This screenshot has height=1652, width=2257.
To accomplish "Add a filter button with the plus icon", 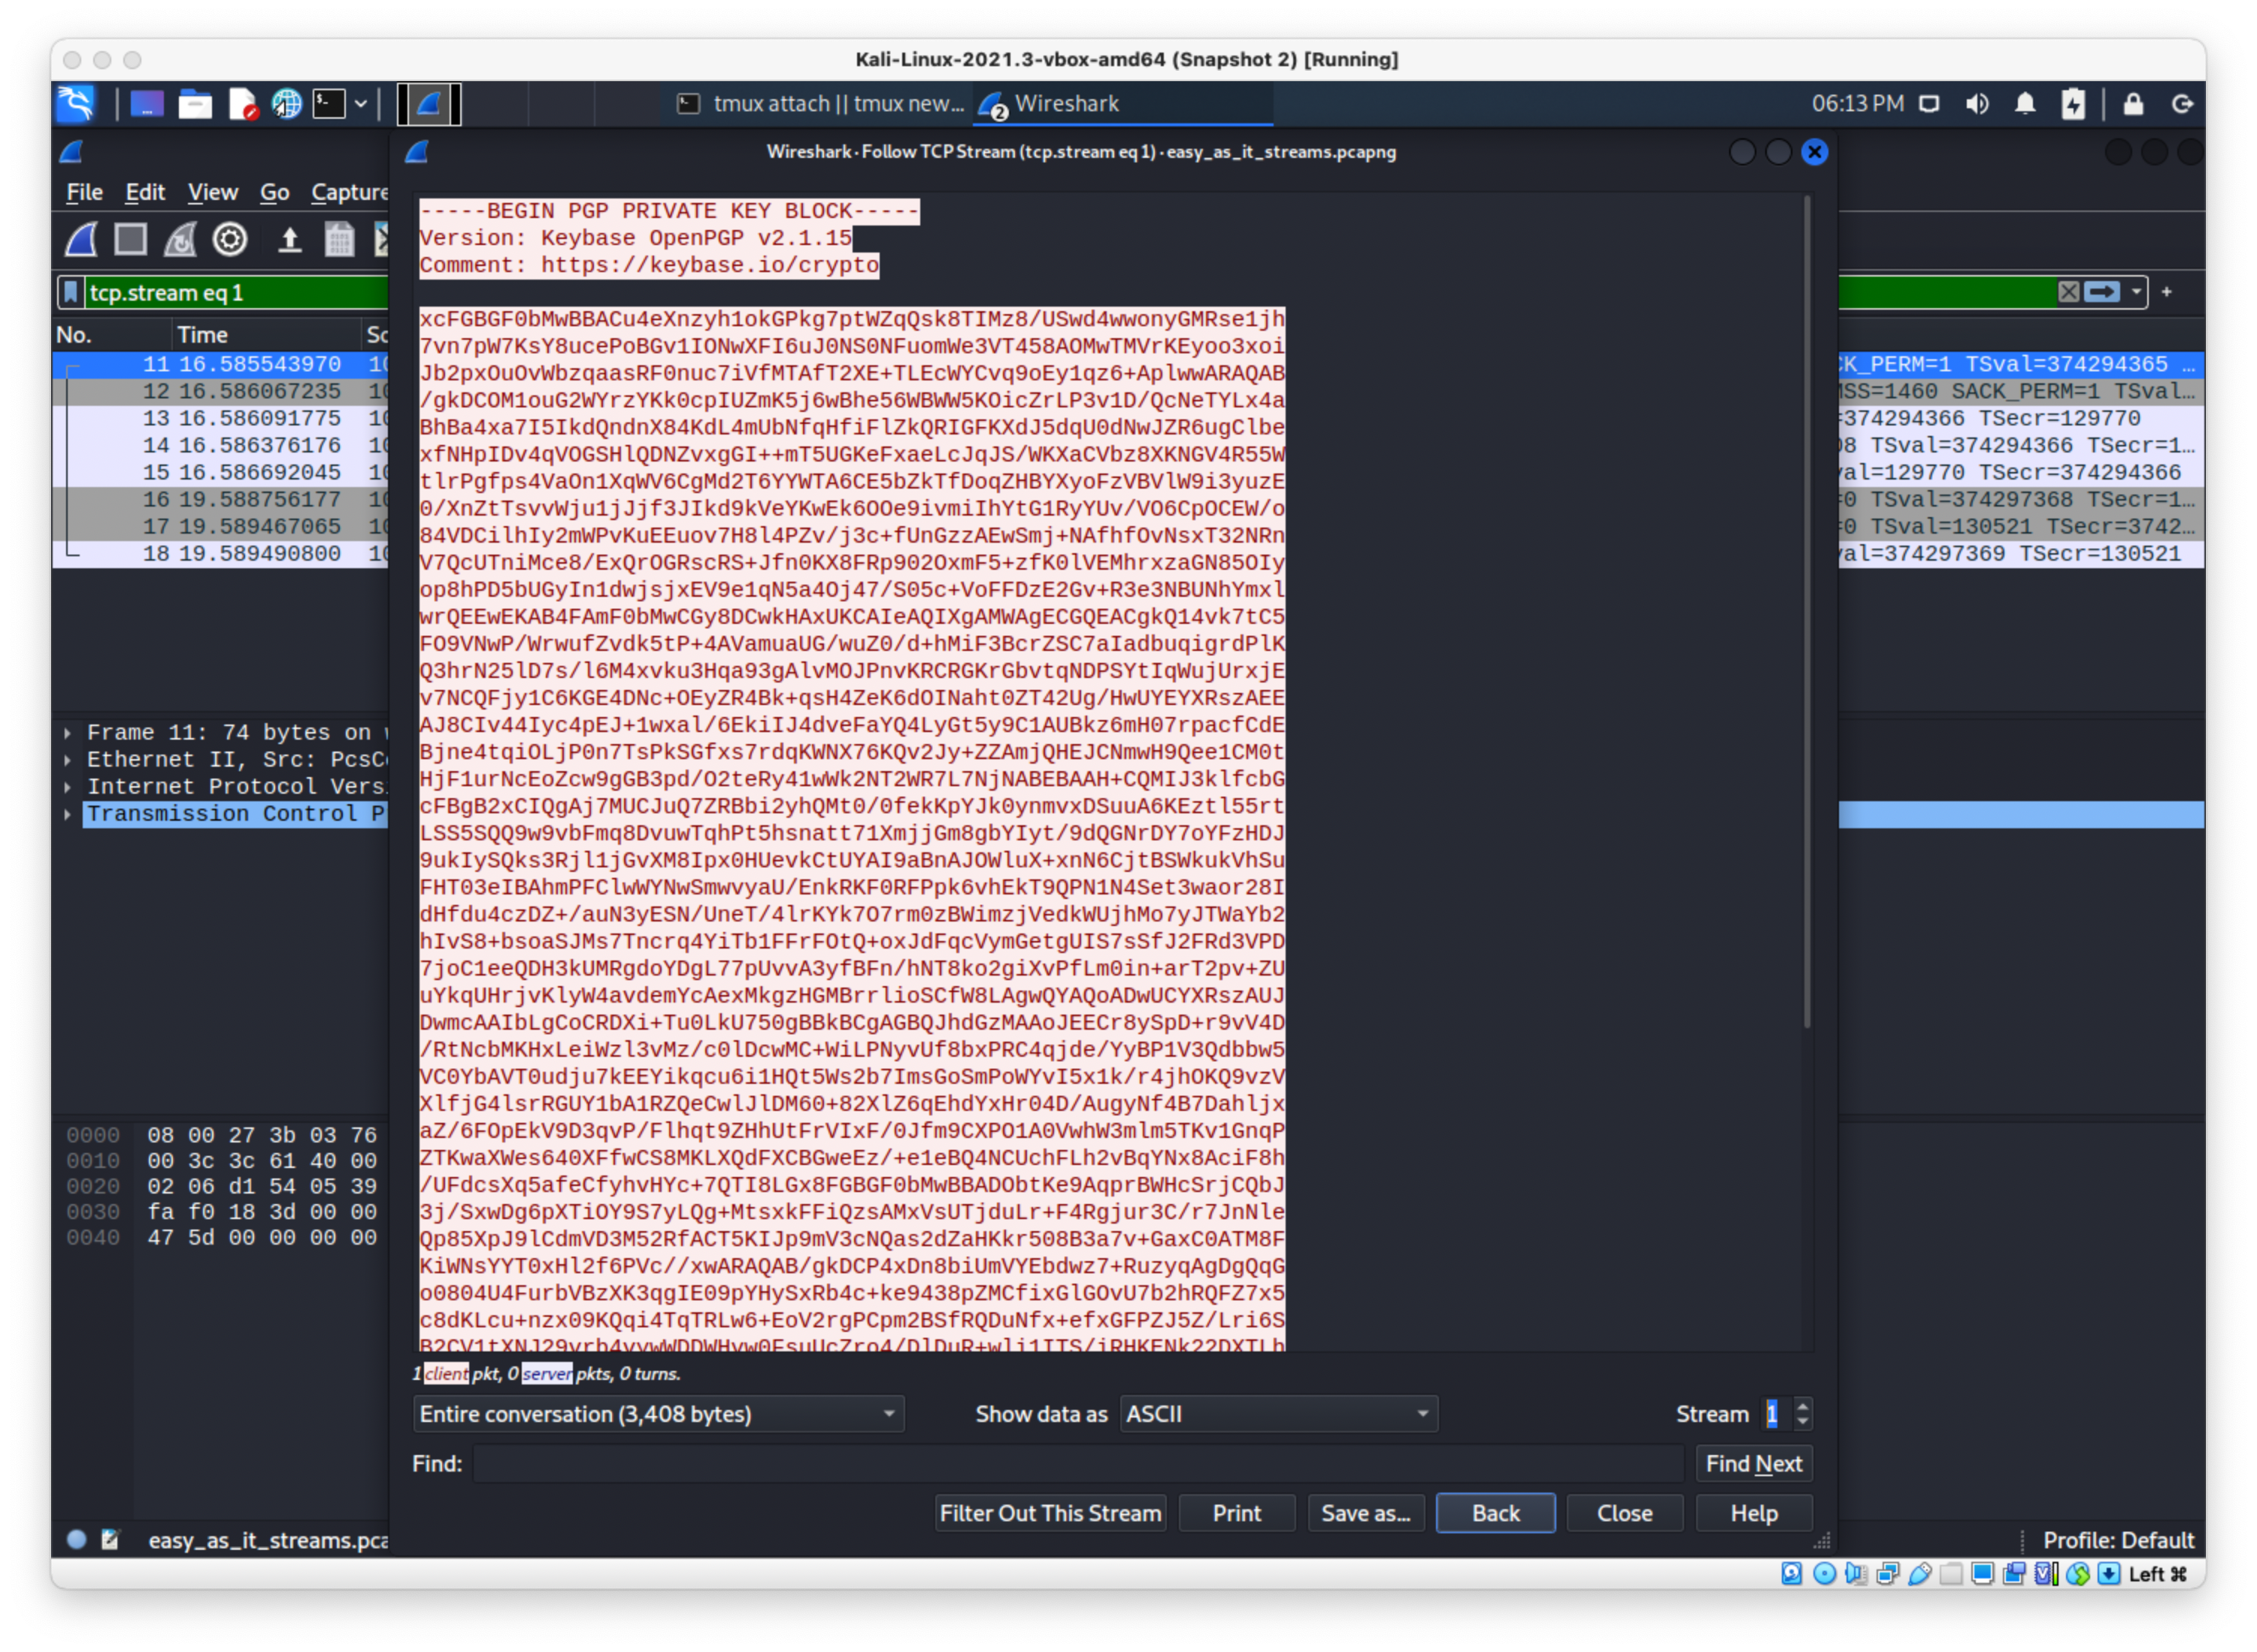I will pyautogui.click(x=2167, y=292).
